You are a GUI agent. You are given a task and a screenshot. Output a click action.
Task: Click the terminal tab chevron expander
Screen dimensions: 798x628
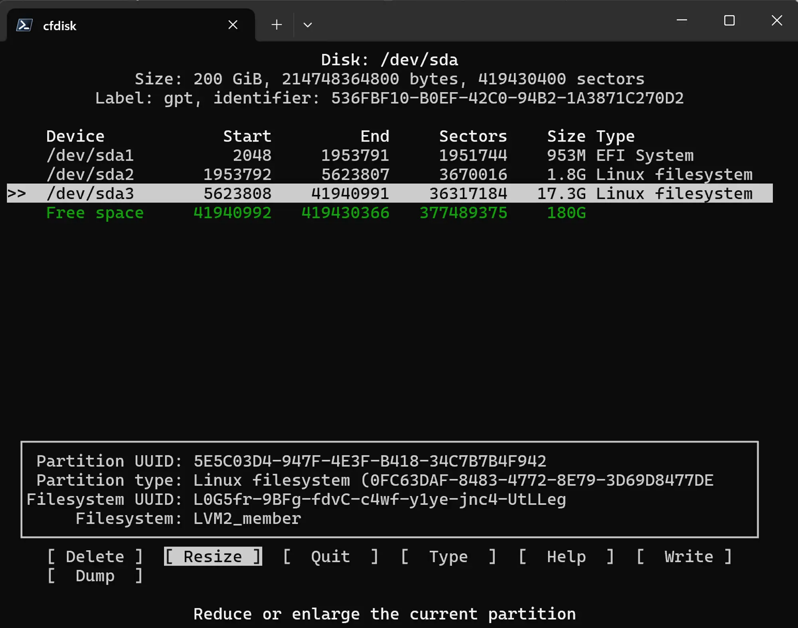pos(308,25)
